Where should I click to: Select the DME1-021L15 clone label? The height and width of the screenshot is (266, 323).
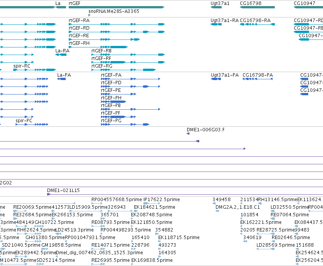[x=63, y=190]
